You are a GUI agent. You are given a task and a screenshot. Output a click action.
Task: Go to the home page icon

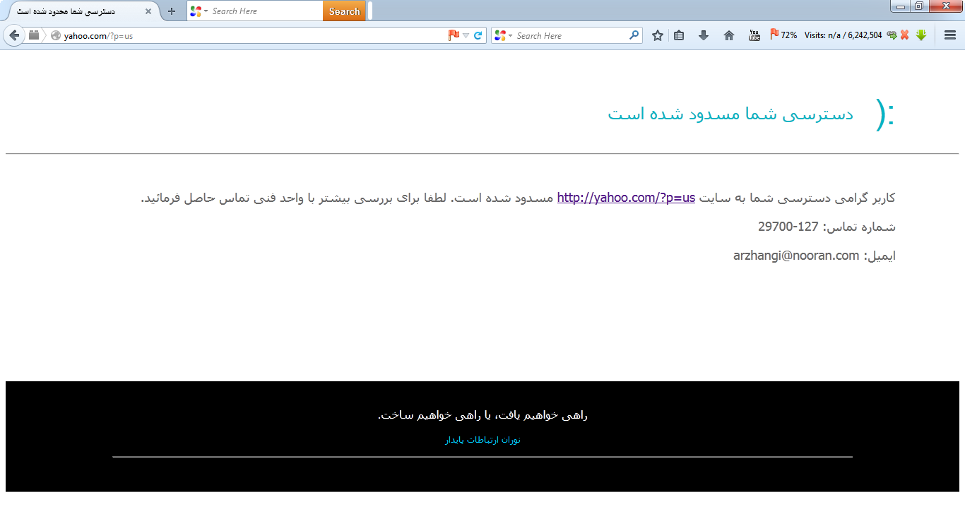pyautogui.click(x=729, y=35)
